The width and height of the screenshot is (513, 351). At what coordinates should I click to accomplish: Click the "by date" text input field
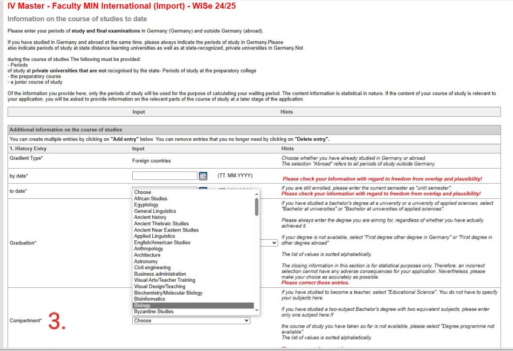pyautogui.click(x=164, y=176)
